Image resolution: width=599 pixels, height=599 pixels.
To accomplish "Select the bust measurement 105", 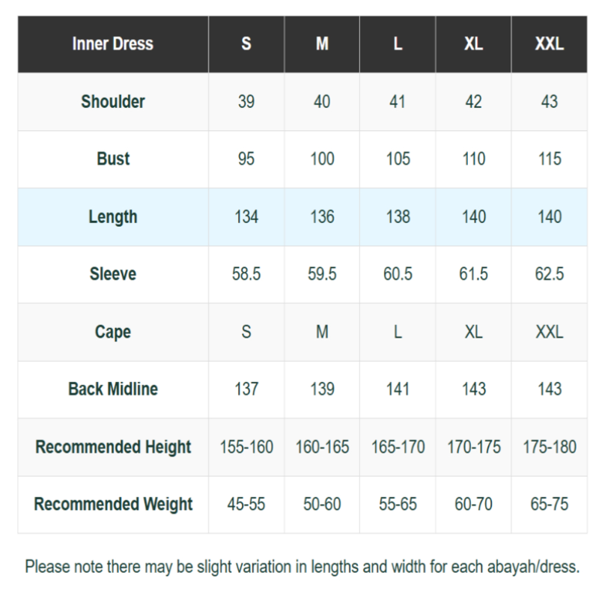I will pos(398,159).
